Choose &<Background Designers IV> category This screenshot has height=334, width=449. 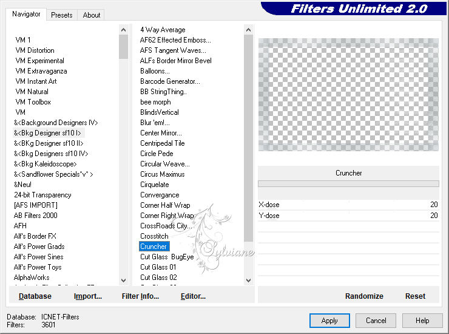click(x=56, y=123)
